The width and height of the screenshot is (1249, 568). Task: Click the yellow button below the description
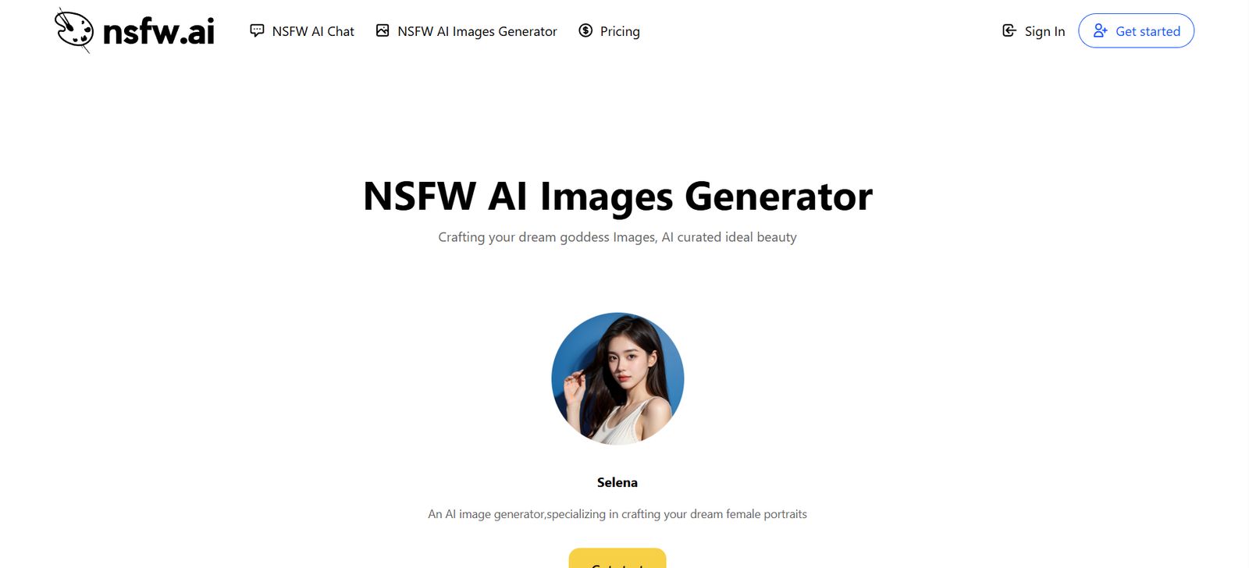(x=617, y=558)
